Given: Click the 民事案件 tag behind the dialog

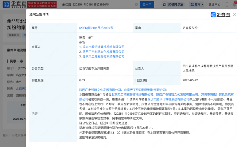Looking at the screenshot, I should click(x=13, y=35).
